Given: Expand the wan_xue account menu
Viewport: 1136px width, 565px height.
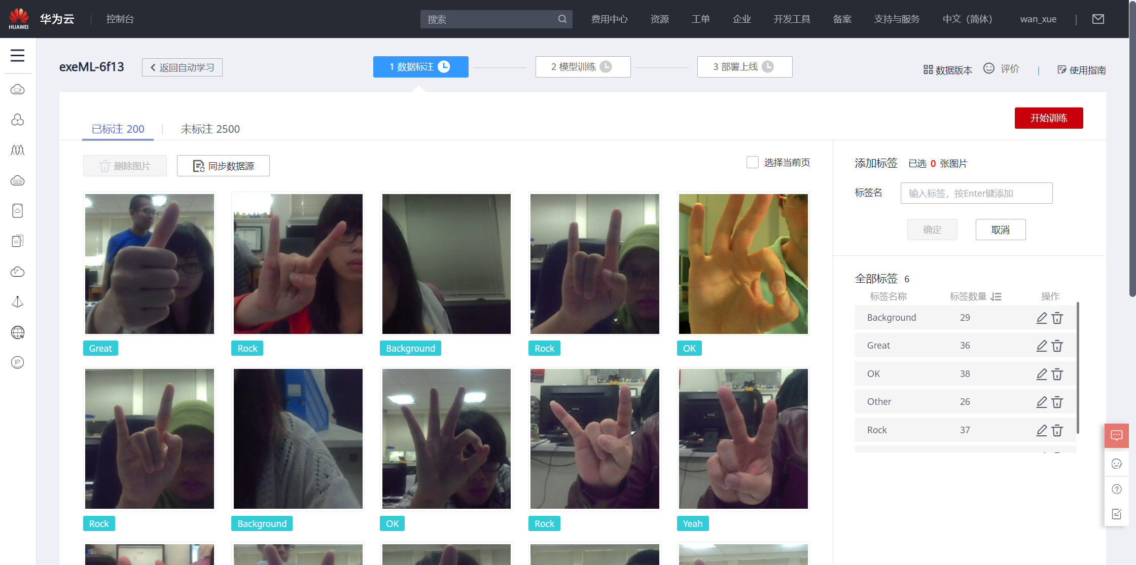Looking at the screenshot, I should click(x=1038, y=19).
